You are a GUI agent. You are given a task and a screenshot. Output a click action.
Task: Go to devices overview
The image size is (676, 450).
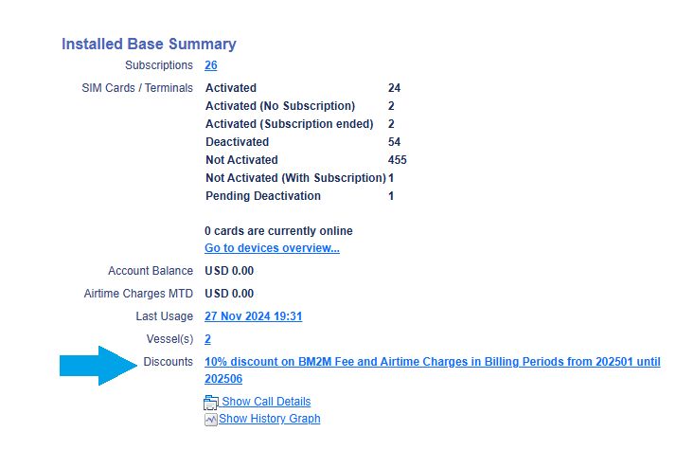pos(272,248)
